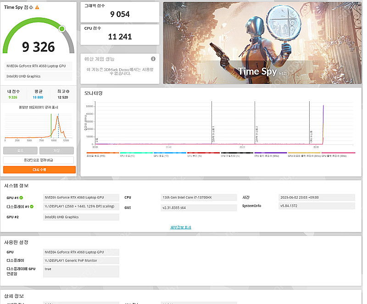Click the Time Spy v1.2 banner image

(262, 43)
